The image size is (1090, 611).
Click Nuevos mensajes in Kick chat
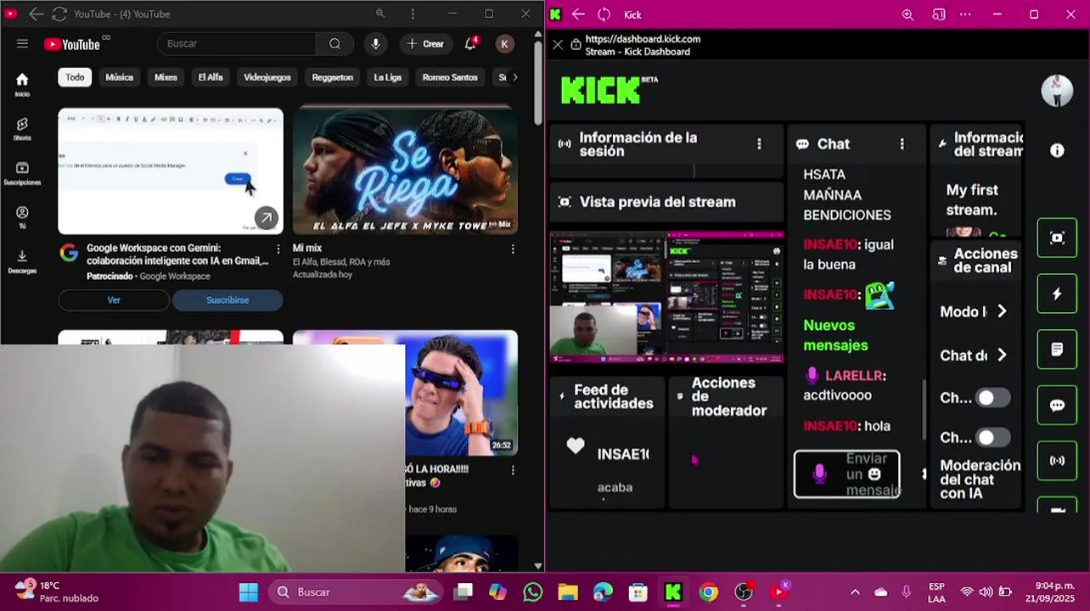(835, 335)
